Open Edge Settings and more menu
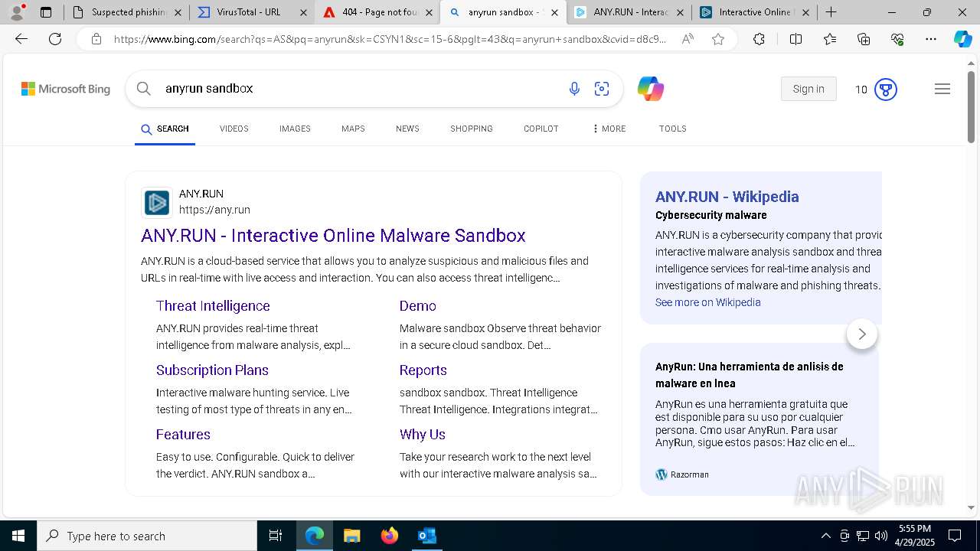The width and height of the screenshot is (980, 551). coord(931,39)
